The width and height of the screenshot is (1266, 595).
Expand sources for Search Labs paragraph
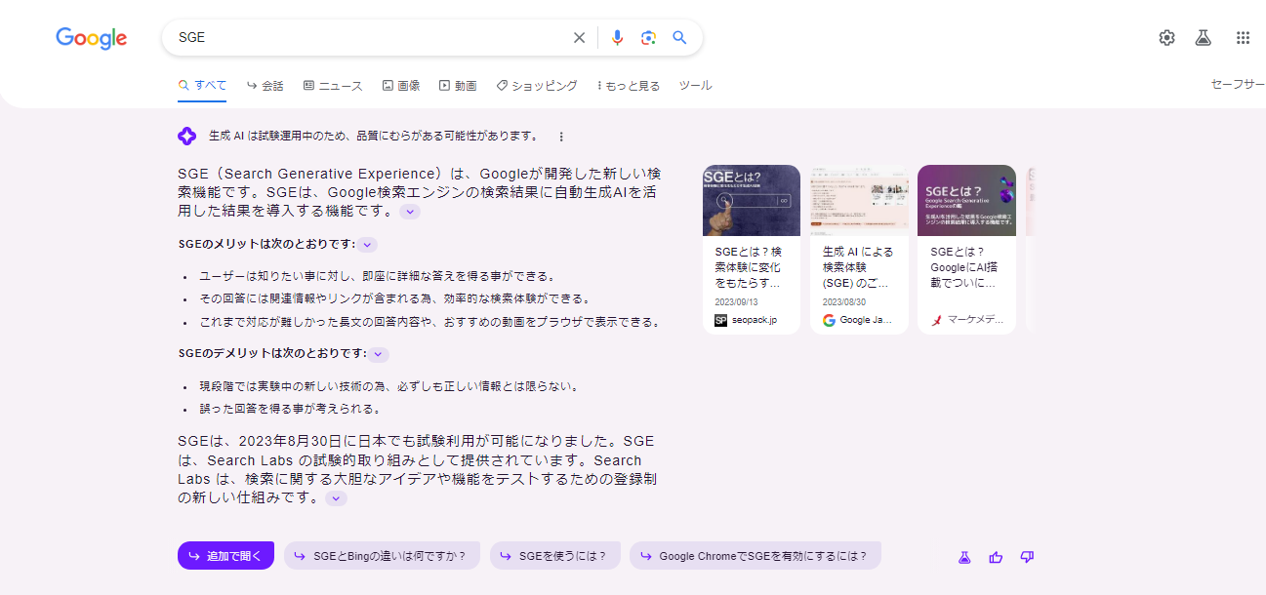point(336,498)
